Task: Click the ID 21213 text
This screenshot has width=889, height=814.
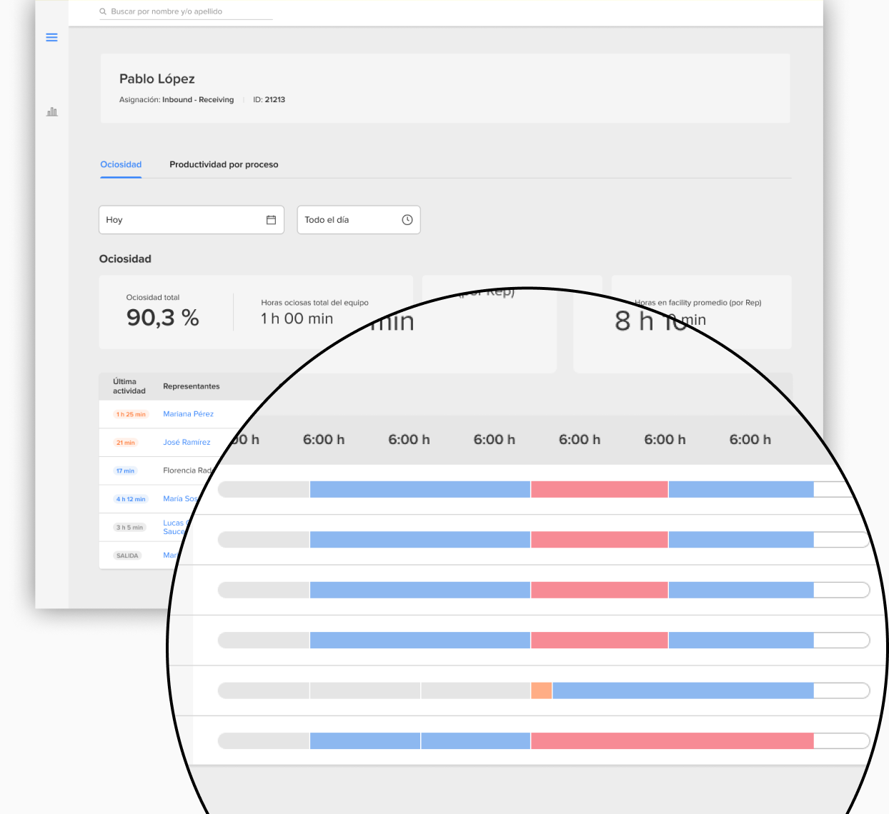Action: [269, 100]
